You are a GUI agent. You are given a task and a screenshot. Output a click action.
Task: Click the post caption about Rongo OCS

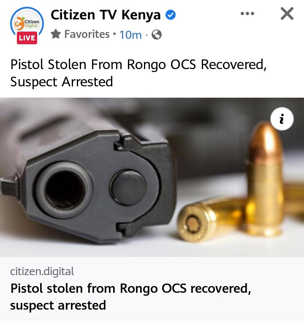pos(138,73)
